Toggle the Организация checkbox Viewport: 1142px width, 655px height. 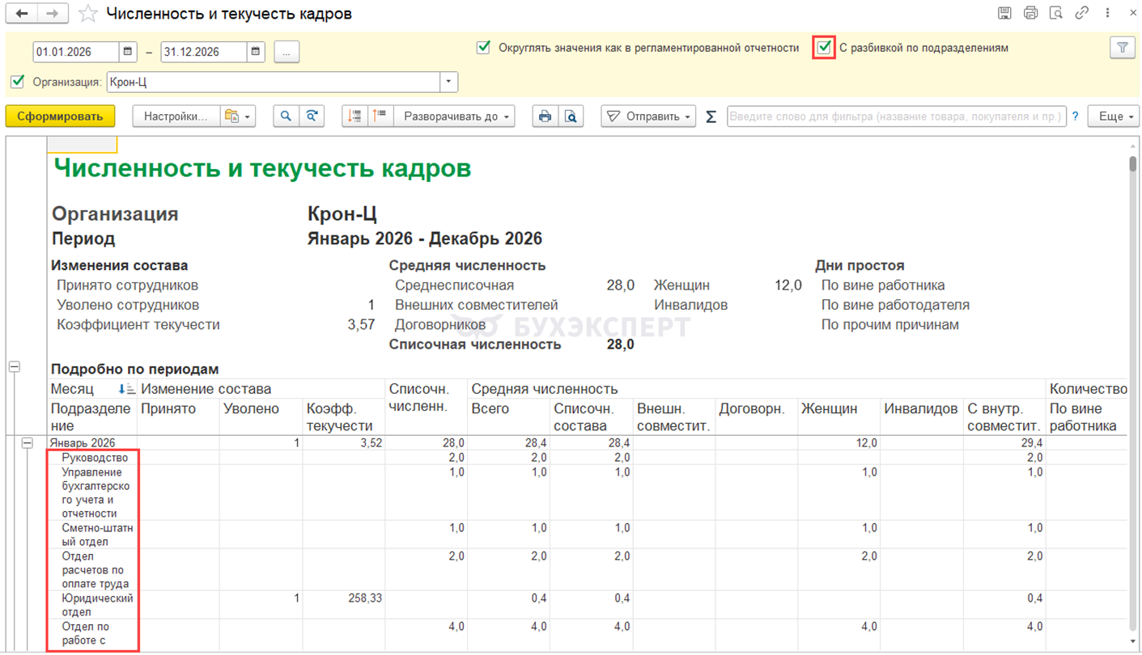(x=17, y=82)
